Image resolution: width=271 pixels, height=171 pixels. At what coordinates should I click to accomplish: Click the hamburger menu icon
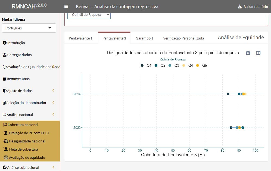click(x=66, y=7)
